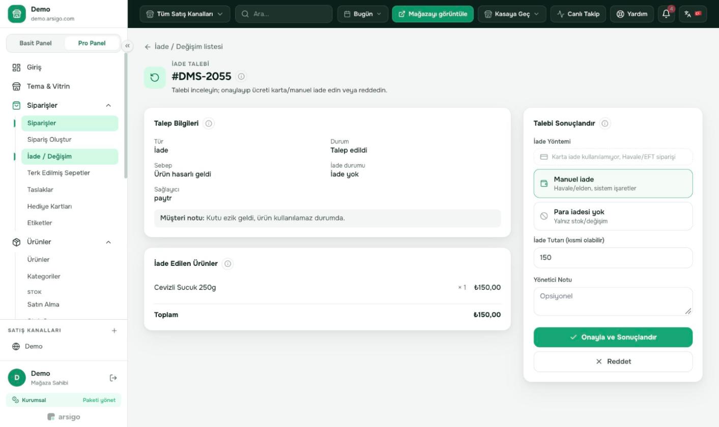719x427 pixels.
Task: Open Kategoriler in the sidebar
Action: (44, 277)
